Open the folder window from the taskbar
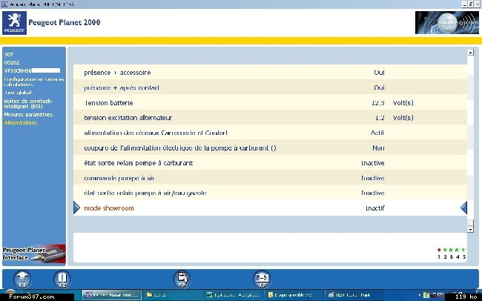Image resolution: width=482 pixels, height=301 pixels. coord(172,295)
